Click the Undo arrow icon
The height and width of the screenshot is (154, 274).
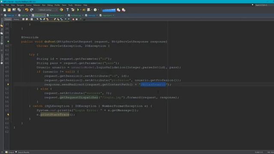pyautogui.click(x=27, y=10)
